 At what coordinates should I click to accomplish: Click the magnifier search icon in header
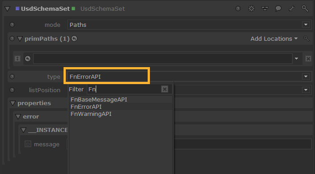(x=305, y=8)
